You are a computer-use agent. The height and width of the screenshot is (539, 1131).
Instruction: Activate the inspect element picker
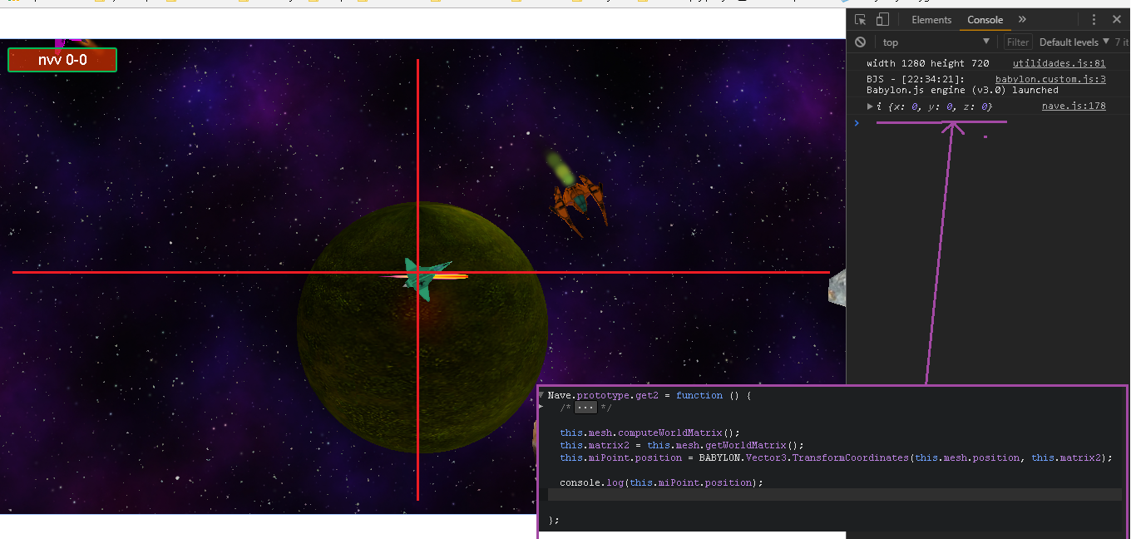click(861, 20)
